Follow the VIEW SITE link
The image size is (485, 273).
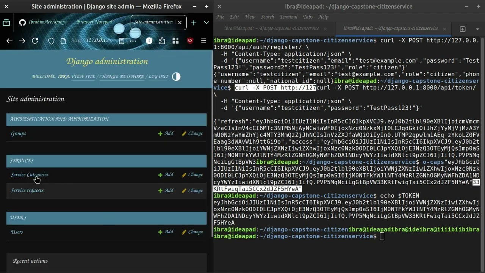83,77
